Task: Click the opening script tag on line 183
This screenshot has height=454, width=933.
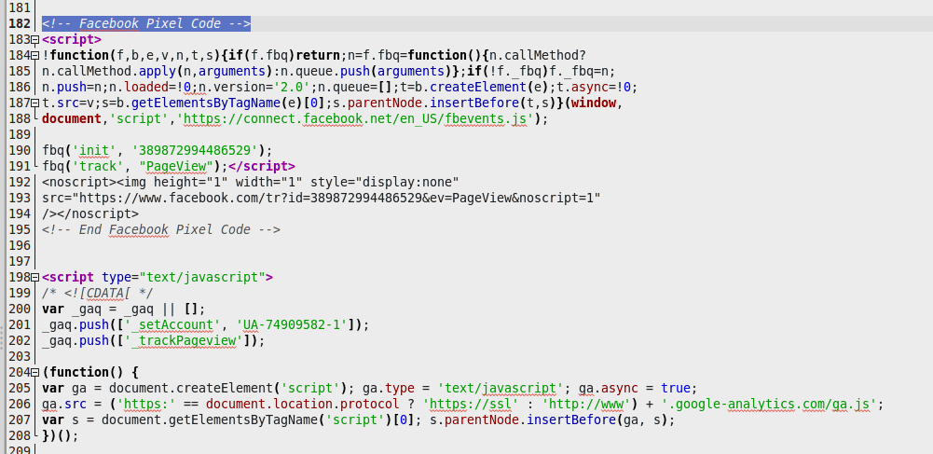Action: pos(72,40)
